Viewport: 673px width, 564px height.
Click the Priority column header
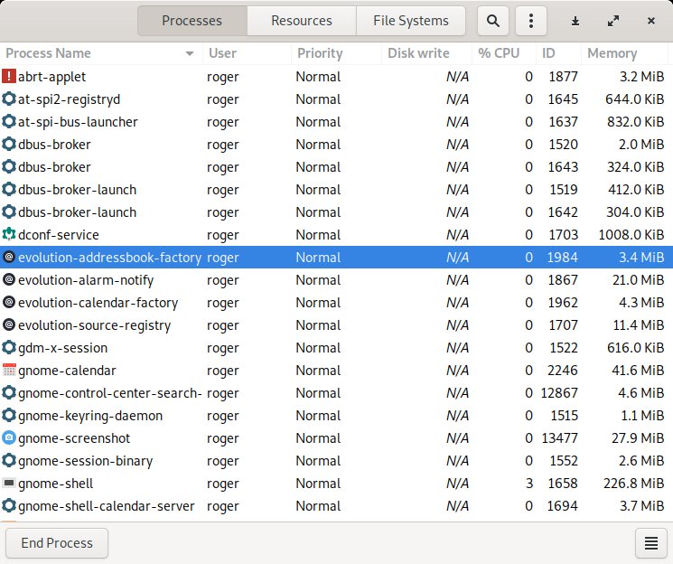coord(320,53)
